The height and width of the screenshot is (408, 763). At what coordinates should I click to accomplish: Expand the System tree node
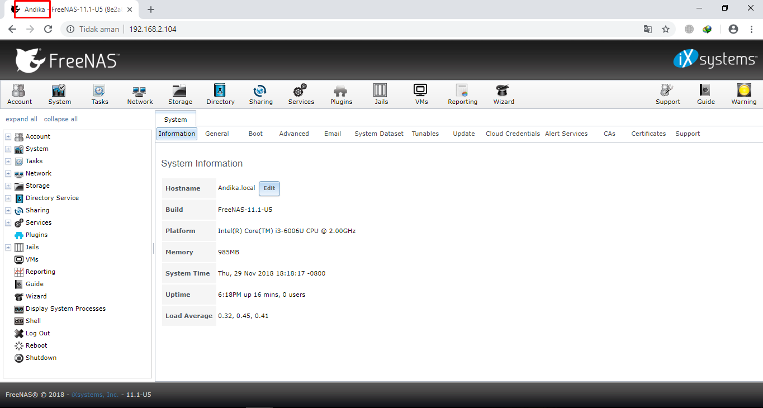click(8, 149)
